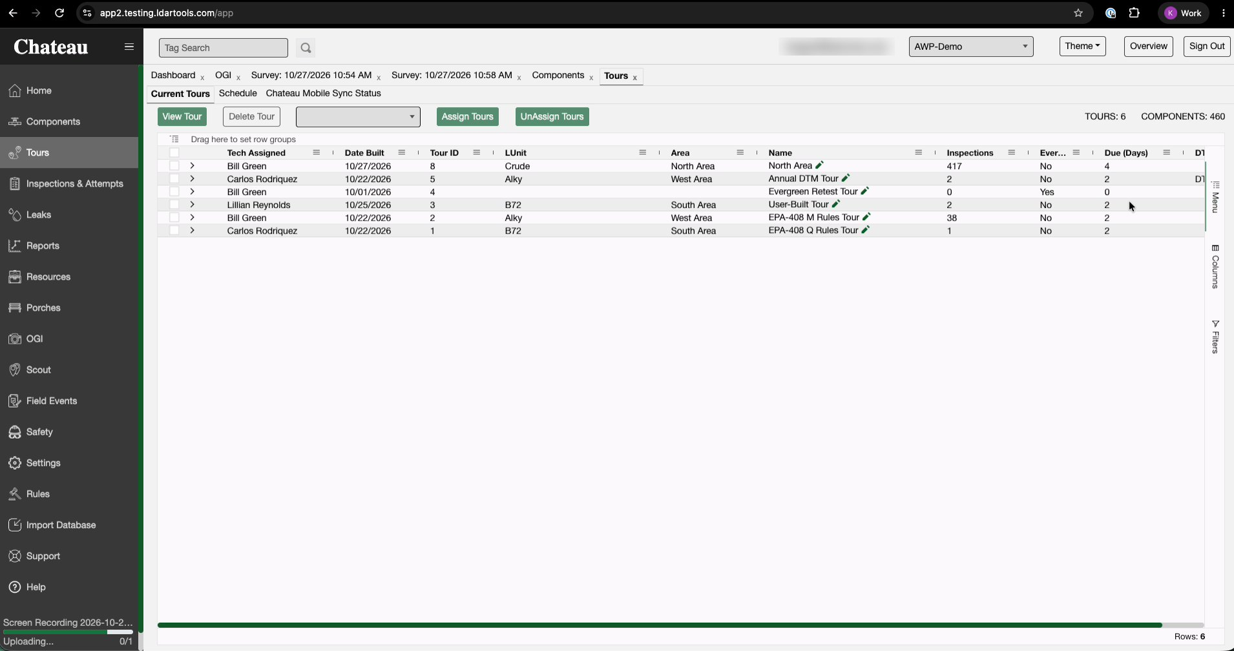Edit the North Area tour name pencil
The width and height of the screenshot is (1234, 651).
[819, 165]
